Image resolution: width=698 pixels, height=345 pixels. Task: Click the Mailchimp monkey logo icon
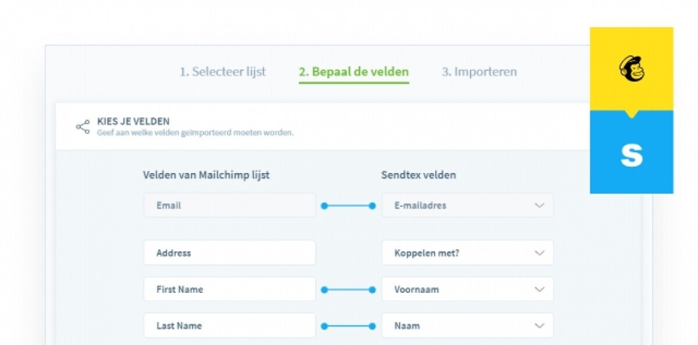[x=631, y=69]
